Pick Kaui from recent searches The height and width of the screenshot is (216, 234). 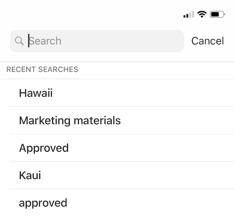[30, 175]
